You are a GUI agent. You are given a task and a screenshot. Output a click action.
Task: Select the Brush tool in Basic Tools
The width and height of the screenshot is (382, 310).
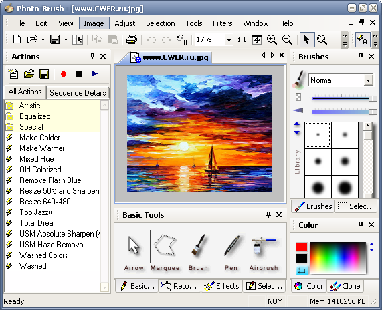(199, 246)
